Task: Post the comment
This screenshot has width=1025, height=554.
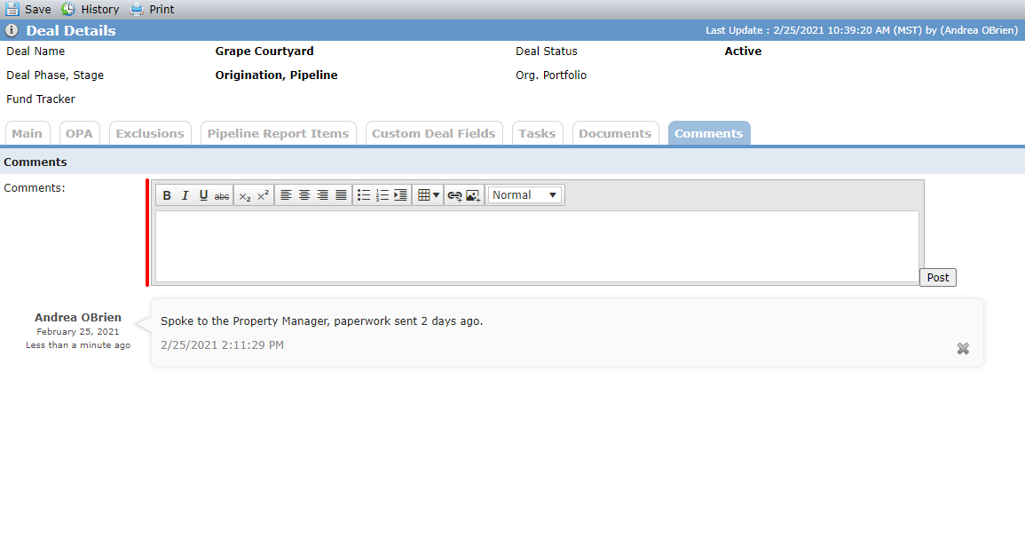Action: 937,277
